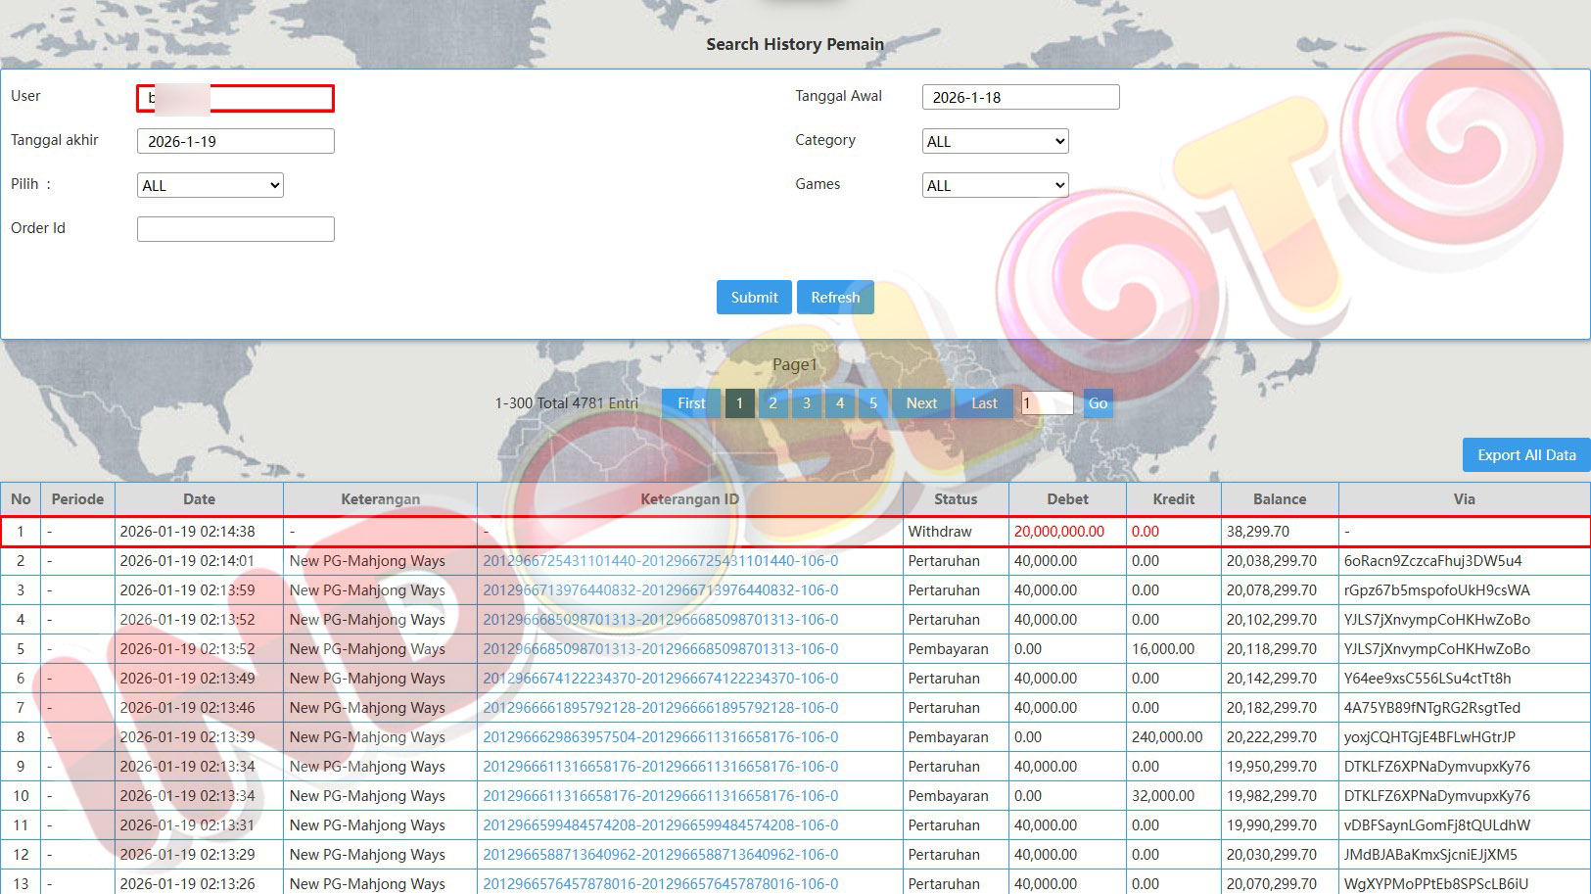Go to the First page
This screenshot has height=894, width=1591.
691,403
